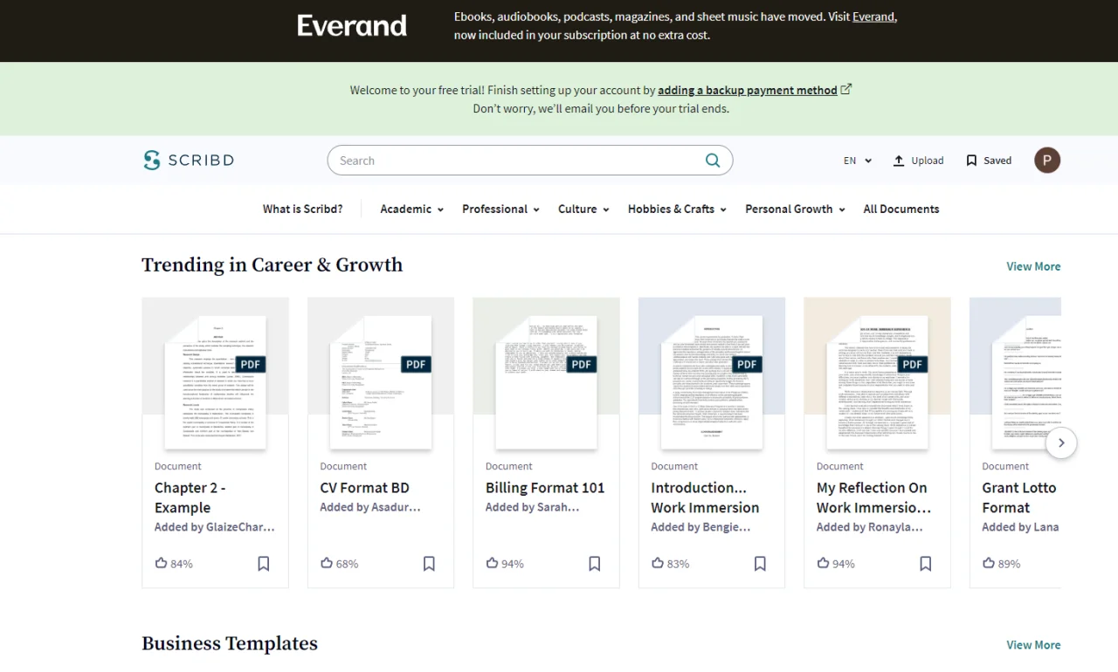Open external link icon after backup payment method

tap(845, 89)
